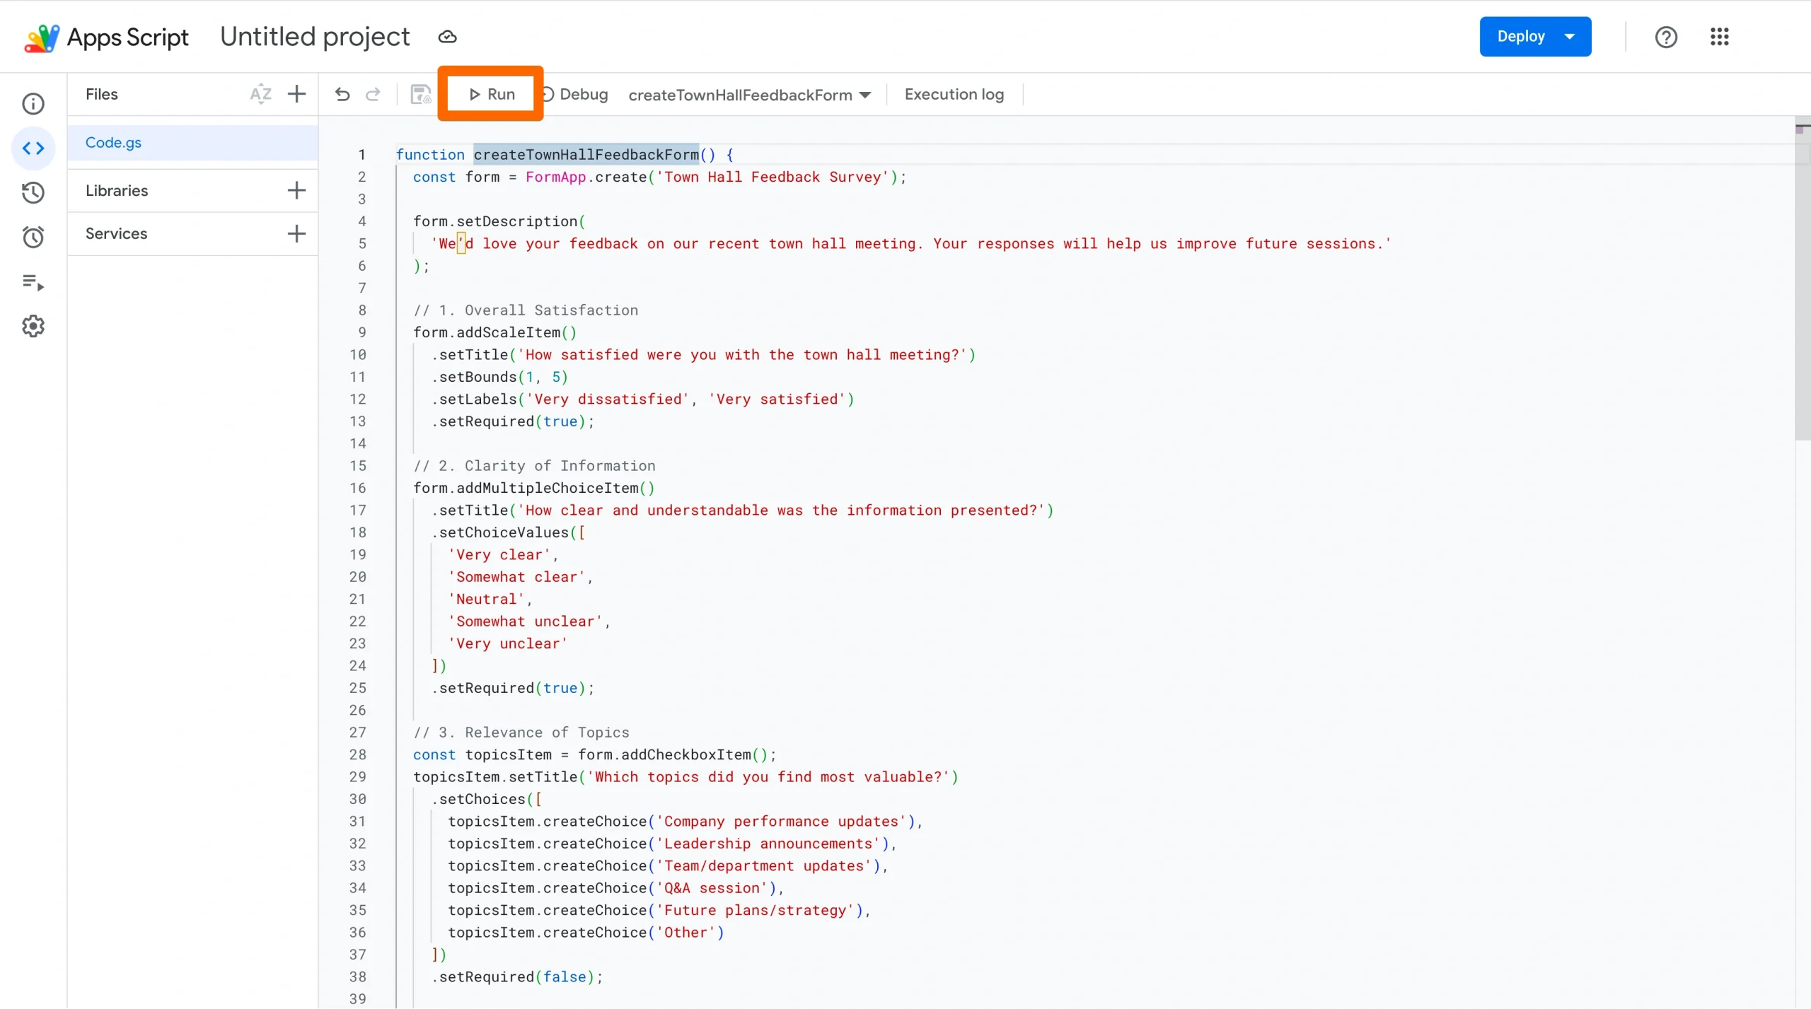Save the project using the save icon
The width and height of the screenshot is (1811, 1009).
click(420, 94)
